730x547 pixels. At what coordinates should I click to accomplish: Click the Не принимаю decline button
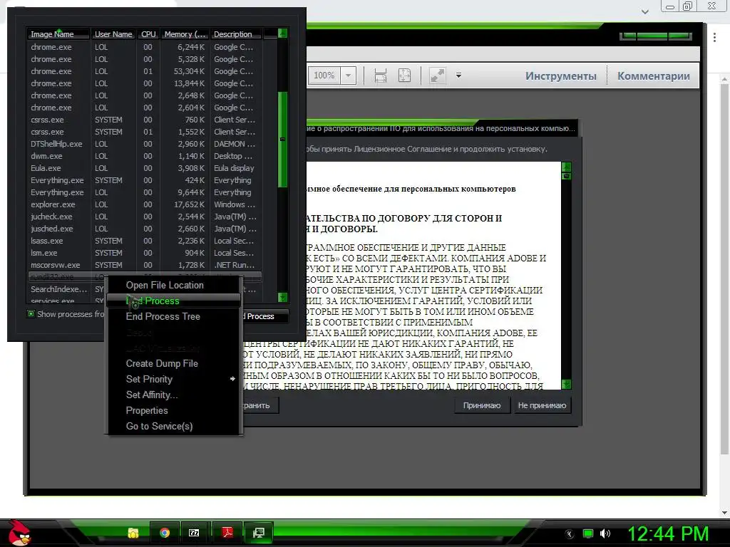pyautogui.click(x=542, y=405)
